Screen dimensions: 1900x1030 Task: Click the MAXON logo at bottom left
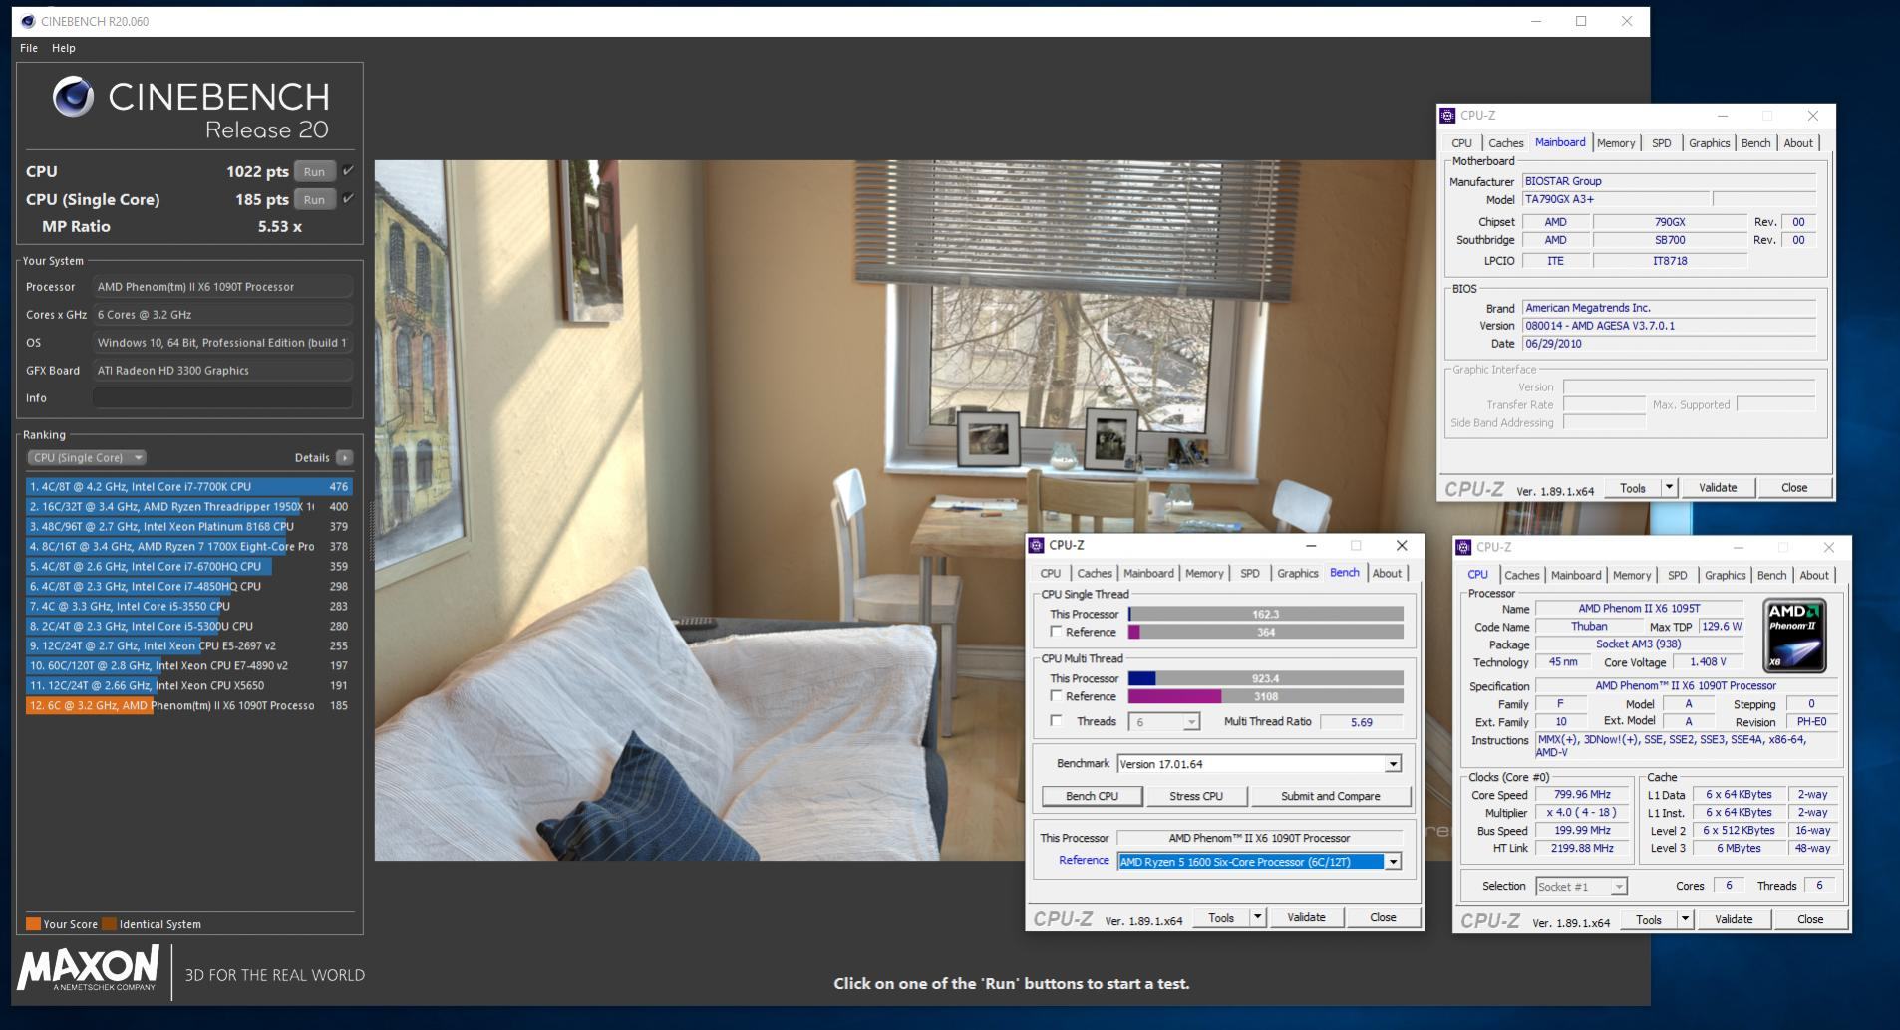[88, 967]
